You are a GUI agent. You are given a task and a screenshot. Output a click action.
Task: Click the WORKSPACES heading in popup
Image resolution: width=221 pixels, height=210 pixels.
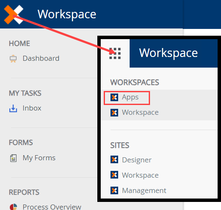(x=135, y=82)
